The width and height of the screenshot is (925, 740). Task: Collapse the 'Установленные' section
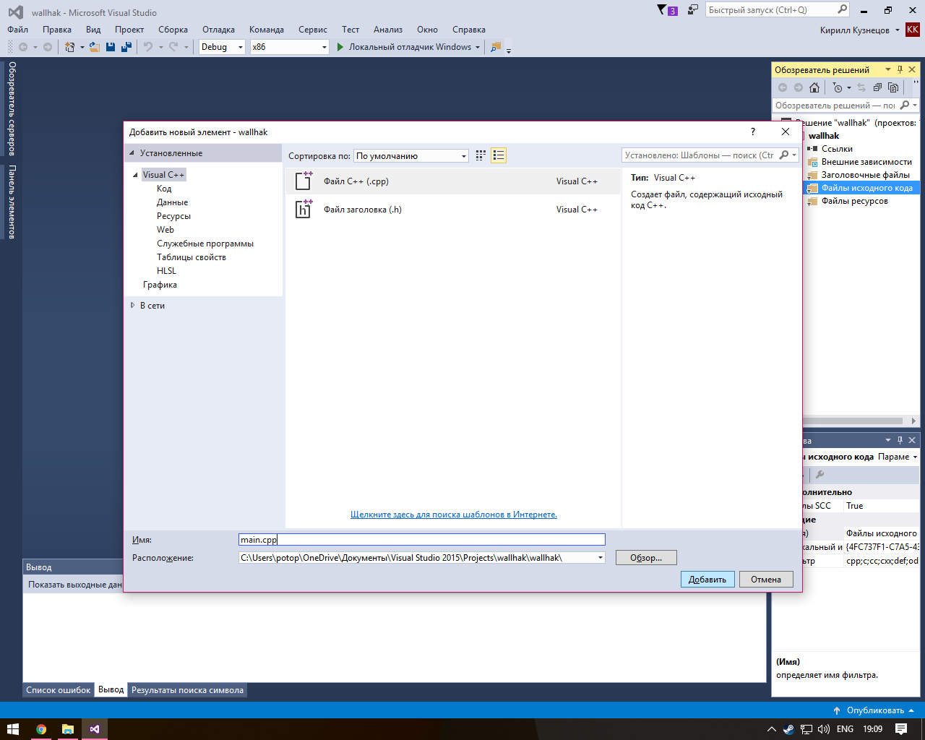pos(132,153)
